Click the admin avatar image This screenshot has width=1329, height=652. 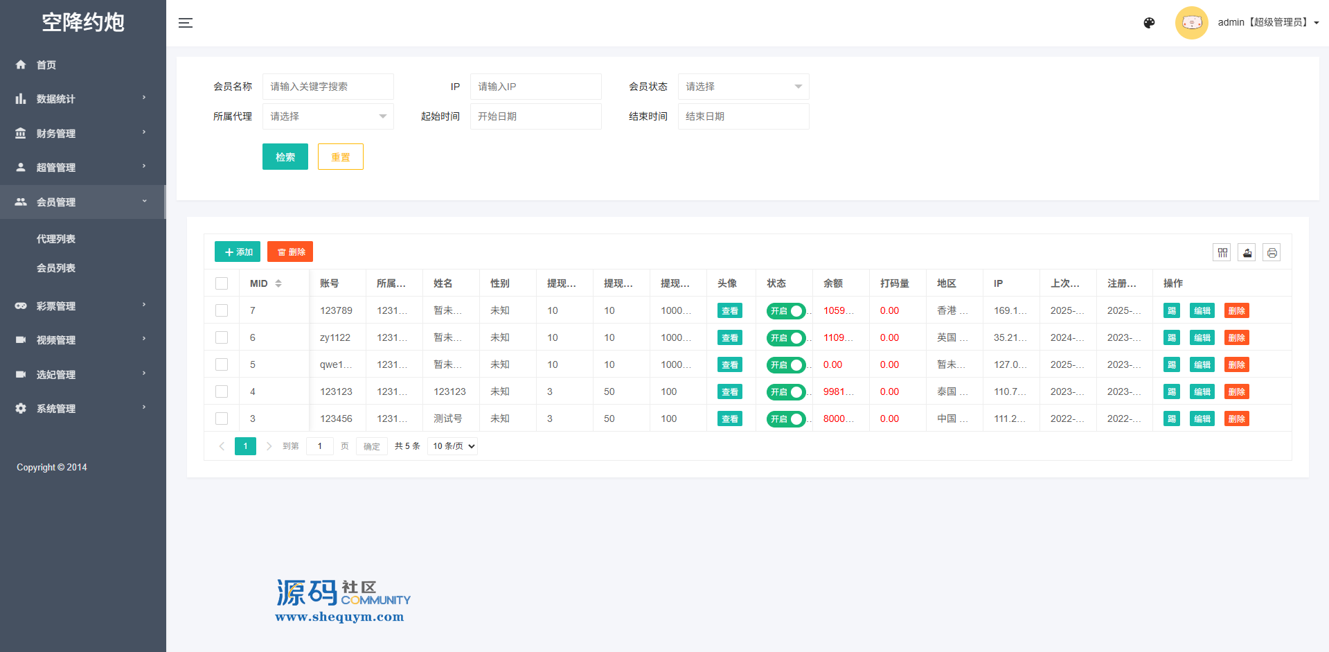coord(1191,23)
